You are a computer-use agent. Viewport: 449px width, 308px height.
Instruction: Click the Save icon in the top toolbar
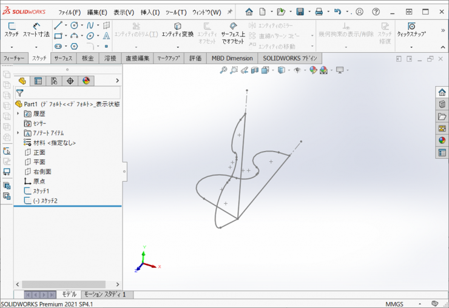[300, 12]
